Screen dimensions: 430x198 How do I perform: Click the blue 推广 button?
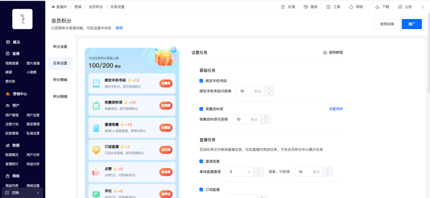tap(412, 24)
